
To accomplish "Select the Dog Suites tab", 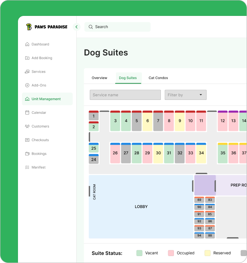I will 128,78.
